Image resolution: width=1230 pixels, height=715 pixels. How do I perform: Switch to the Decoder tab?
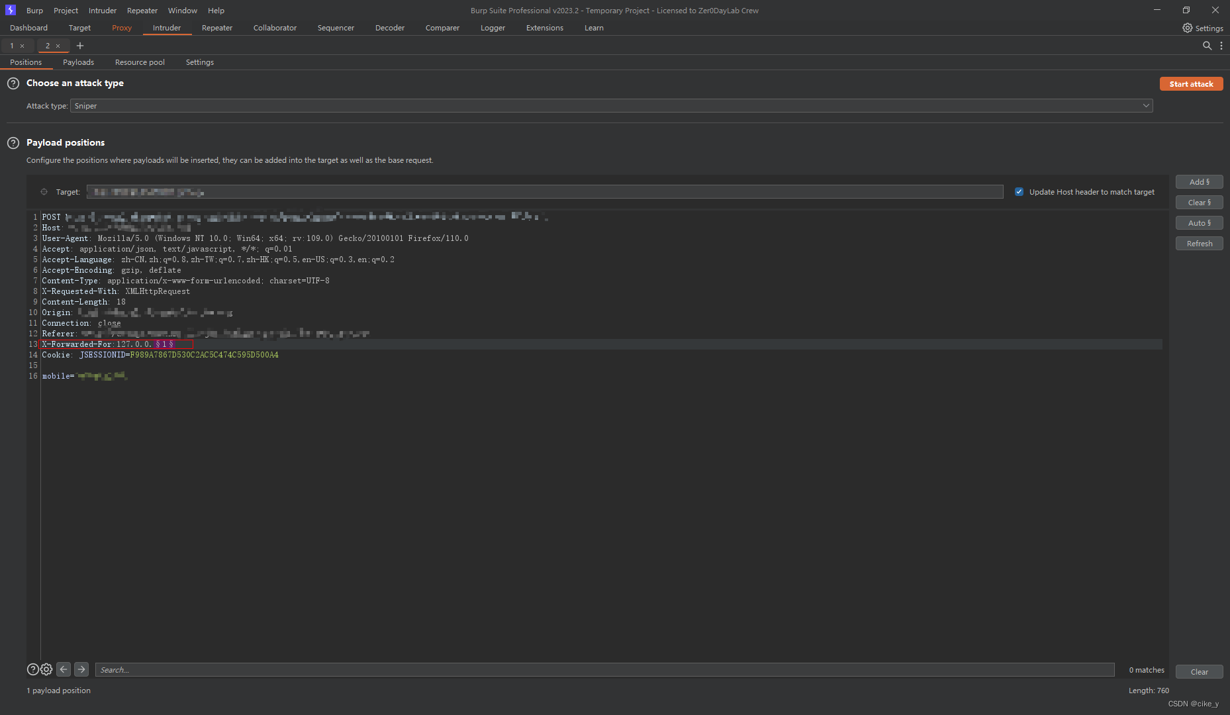point(390,28)
